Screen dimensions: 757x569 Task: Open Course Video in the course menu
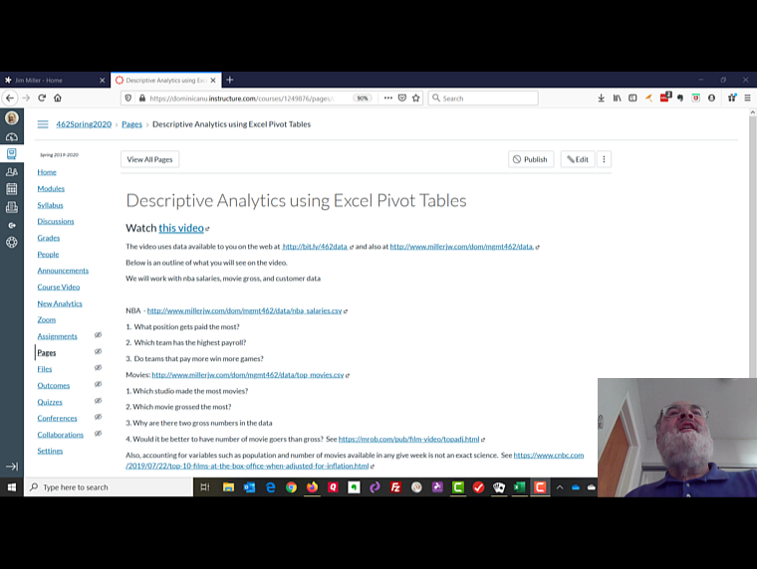[x=59, y=286]
